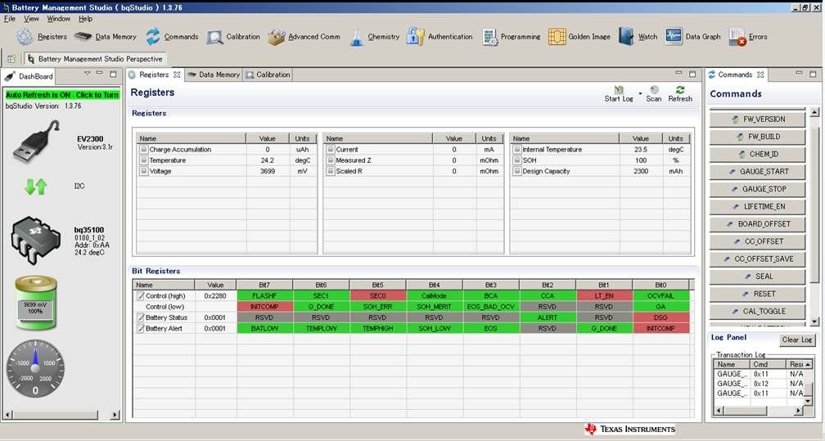Open the Data Graph toolbar icon
The height and width of the screenshot is (441, 825).
[674, 36]
